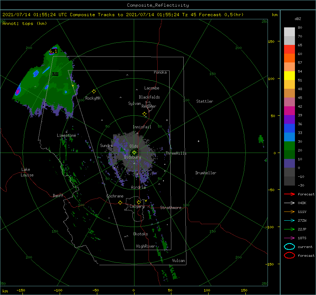This screenshot has width=316, height=295.
Task: Select the orange 57-60 dBZ swatch
Action: tap(289, 58)
